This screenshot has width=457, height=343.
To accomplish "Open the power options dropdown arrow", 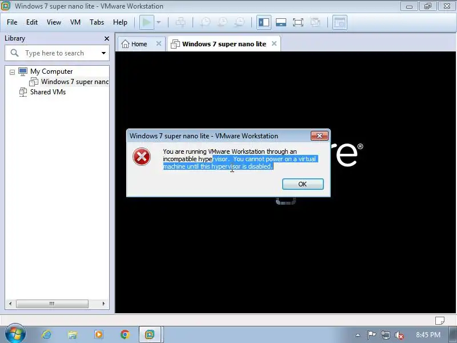I will [159, 22].
